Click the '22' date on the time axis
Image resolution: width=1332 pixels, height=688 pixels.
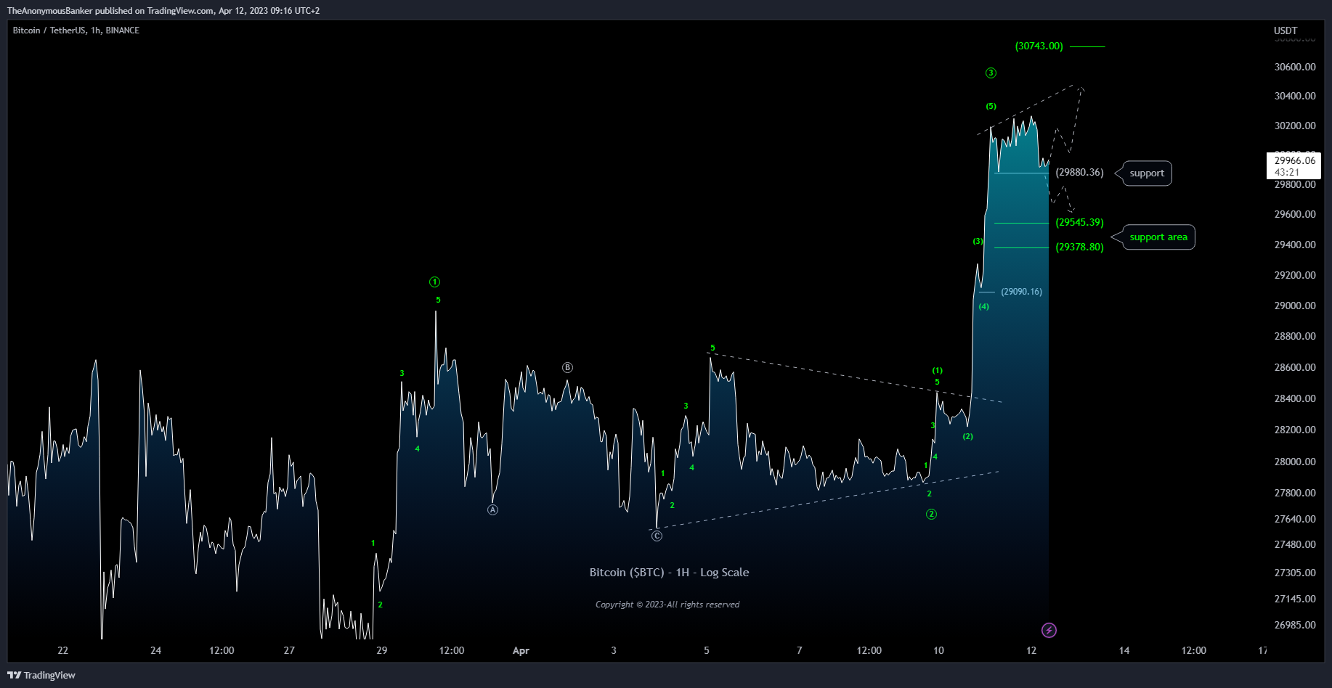[62, 650]
